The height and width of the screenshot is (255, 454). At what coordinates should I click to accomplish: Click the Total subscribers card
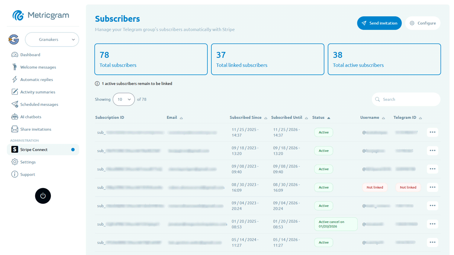[151, 59]
